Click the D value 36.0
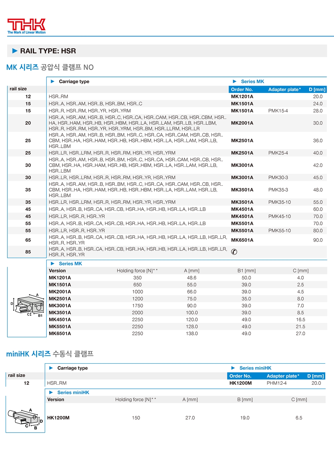The height and width of the screenshot is (473, 334). tap(318, 141)
